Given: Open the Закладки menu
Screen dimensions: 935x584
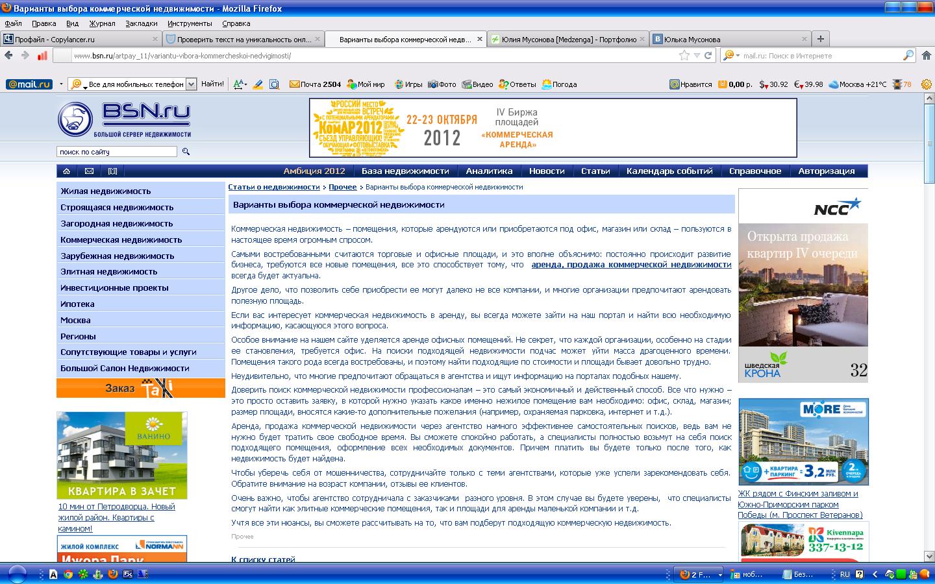Looking at the screenshot, I should (x=142, y=23).
